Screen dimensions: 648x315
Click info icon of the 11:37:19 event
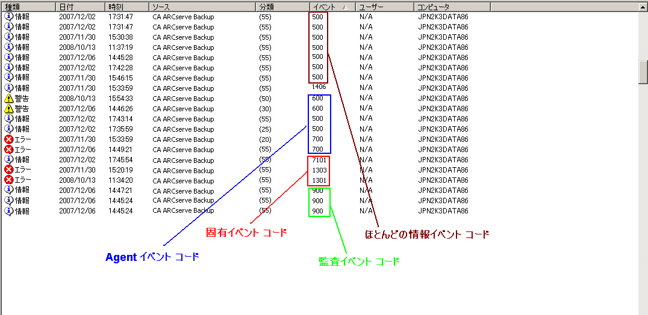click(x=9, y=47)
